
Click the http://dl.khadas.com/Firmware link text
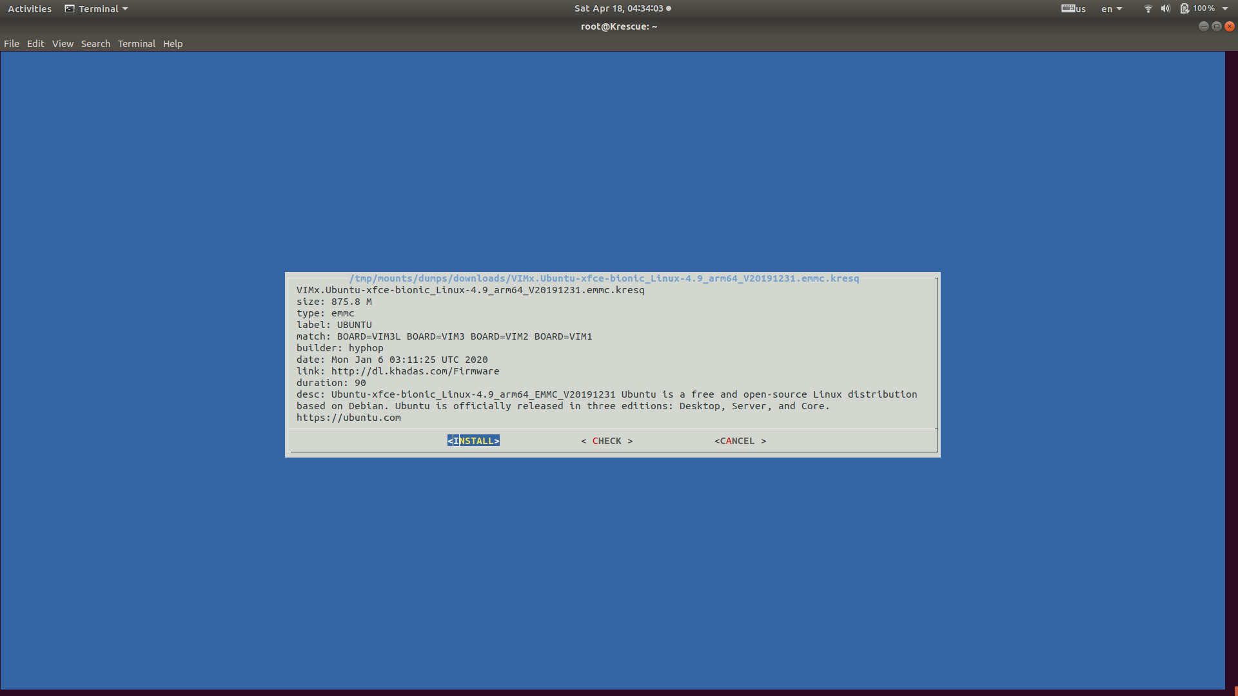[x=415, y=371]
